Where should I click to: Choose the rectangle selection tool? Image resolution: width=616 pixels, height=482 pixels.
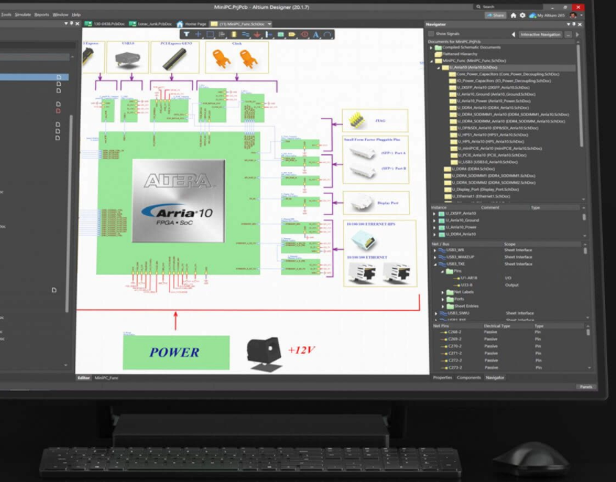click(210, 35)
